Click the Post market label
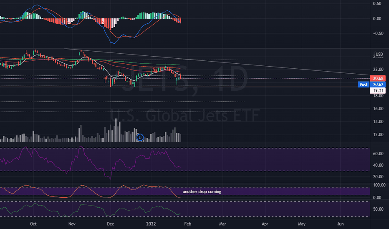Viewport: 389px width, 229px height. [364, 85]
